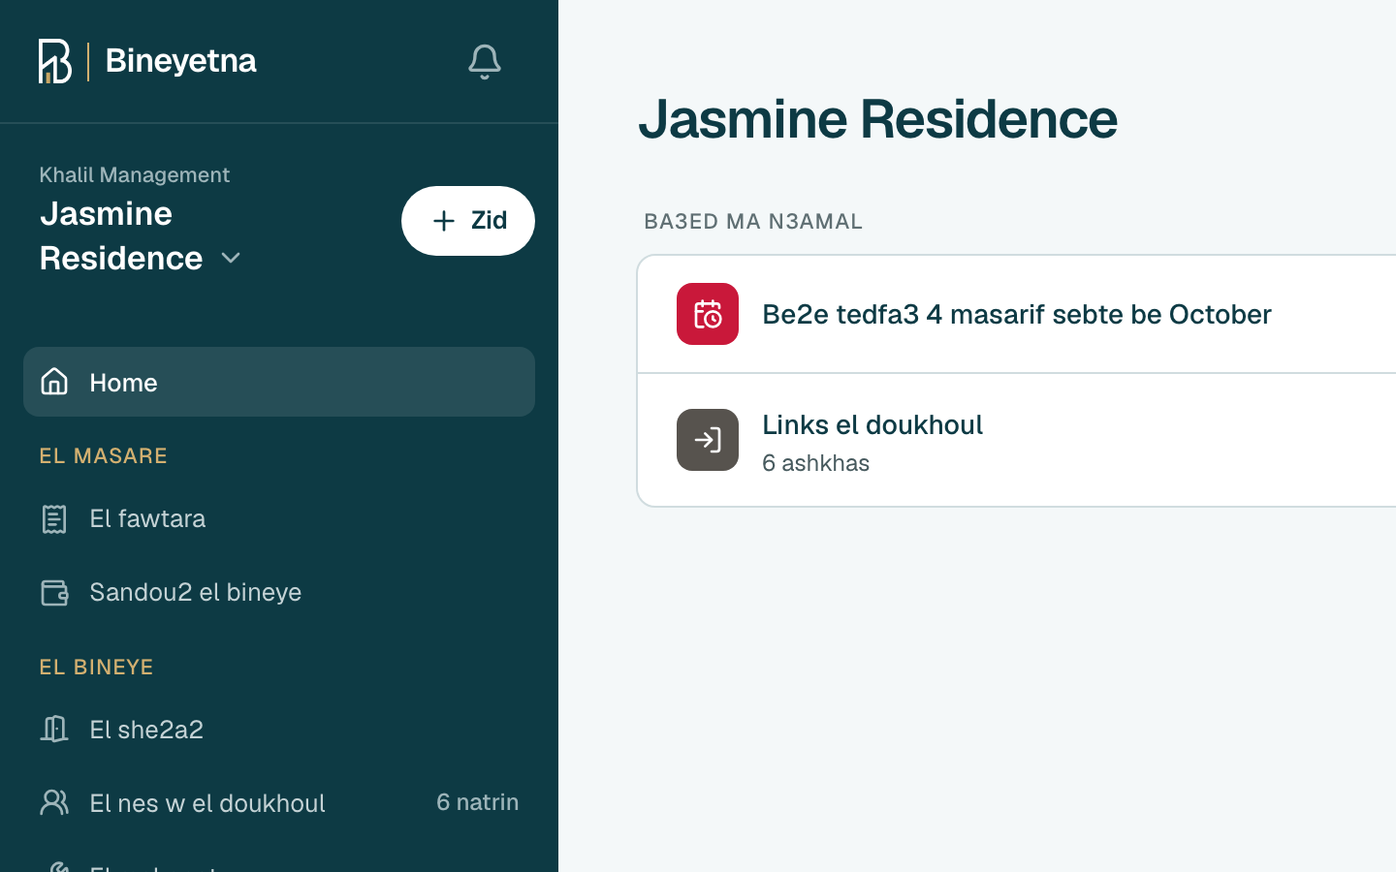1396x872 pixels.
Task: Click the Jasmine Residence page heading
Action: [x=877, y=119]
